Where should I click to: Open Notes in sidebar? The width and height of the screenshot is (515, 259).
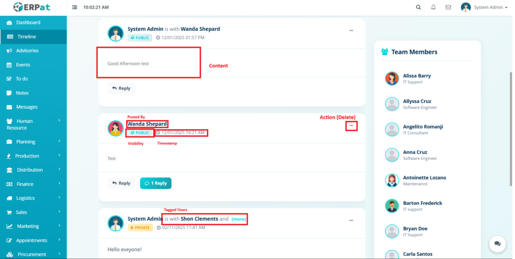22,93
